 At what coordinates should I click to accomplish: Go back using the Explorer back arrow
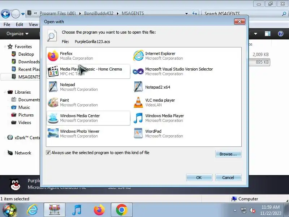(5, 14)
